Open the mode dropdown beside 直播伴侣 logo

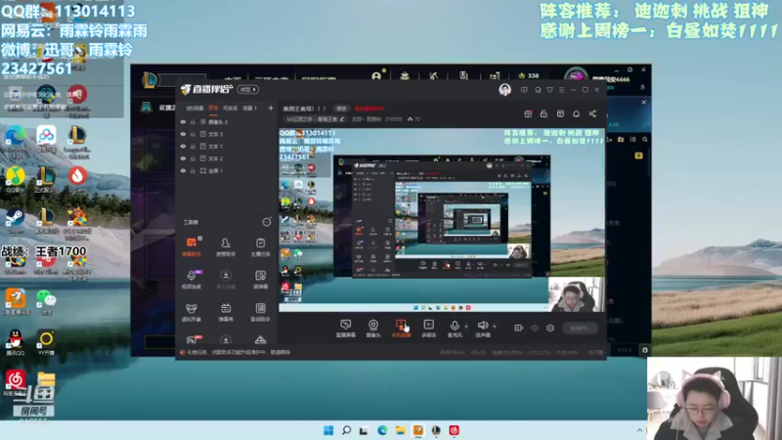pos(248,89)
